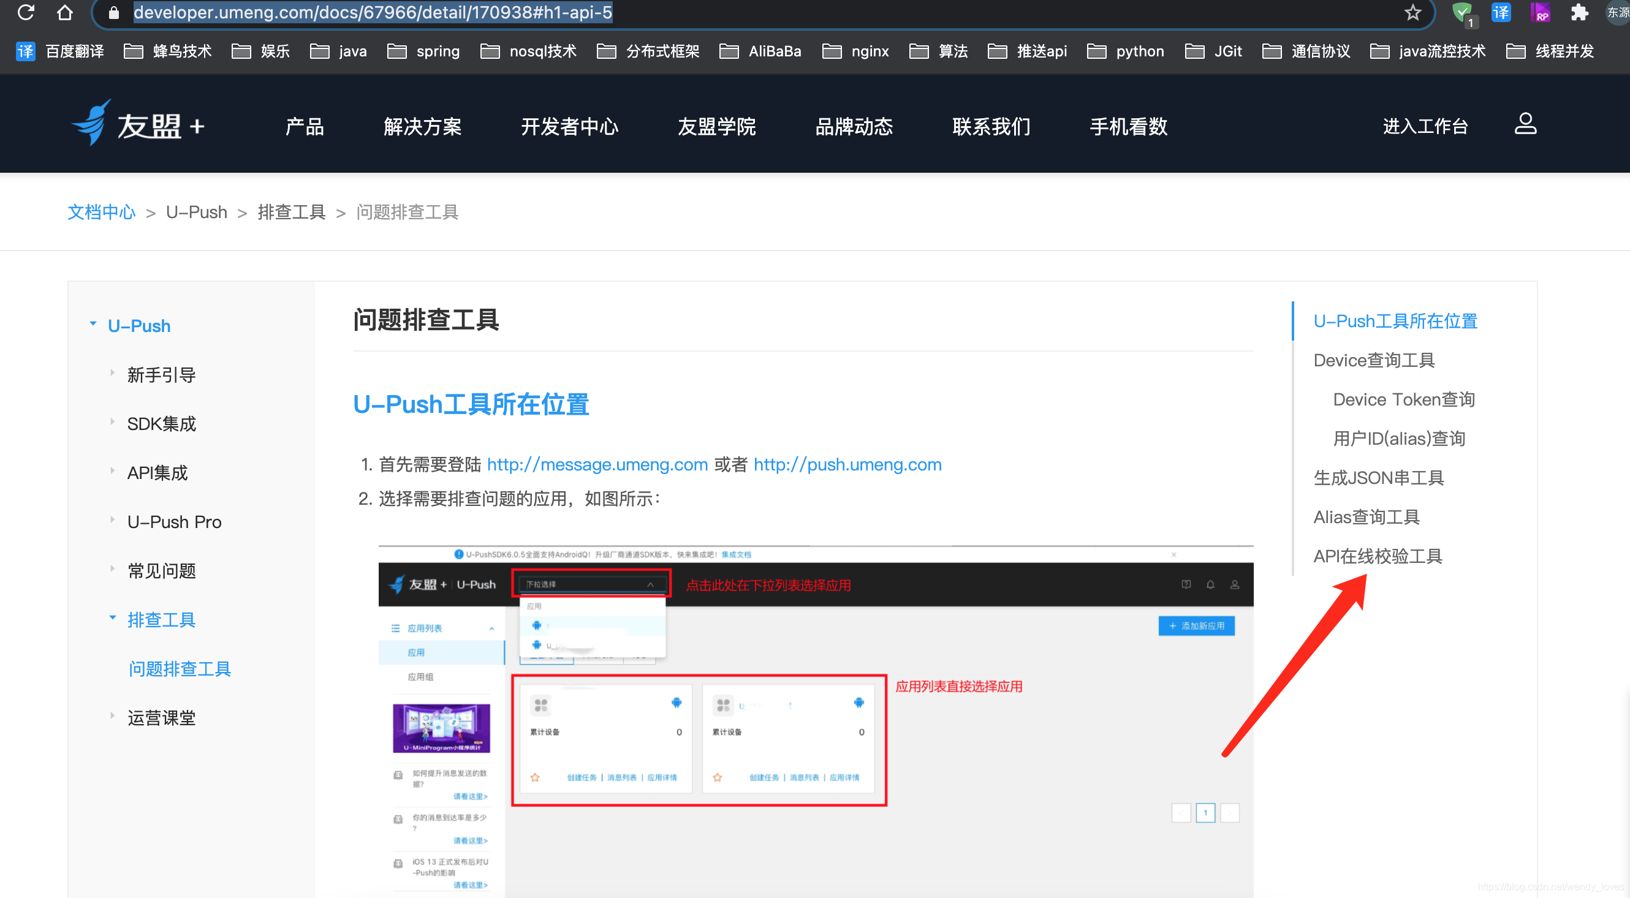Open the 线程并发 bookmark folder
Image resolution: width=1630 pixels, height=898 pixels.
pyautogui.click(x=1550, y=51)
